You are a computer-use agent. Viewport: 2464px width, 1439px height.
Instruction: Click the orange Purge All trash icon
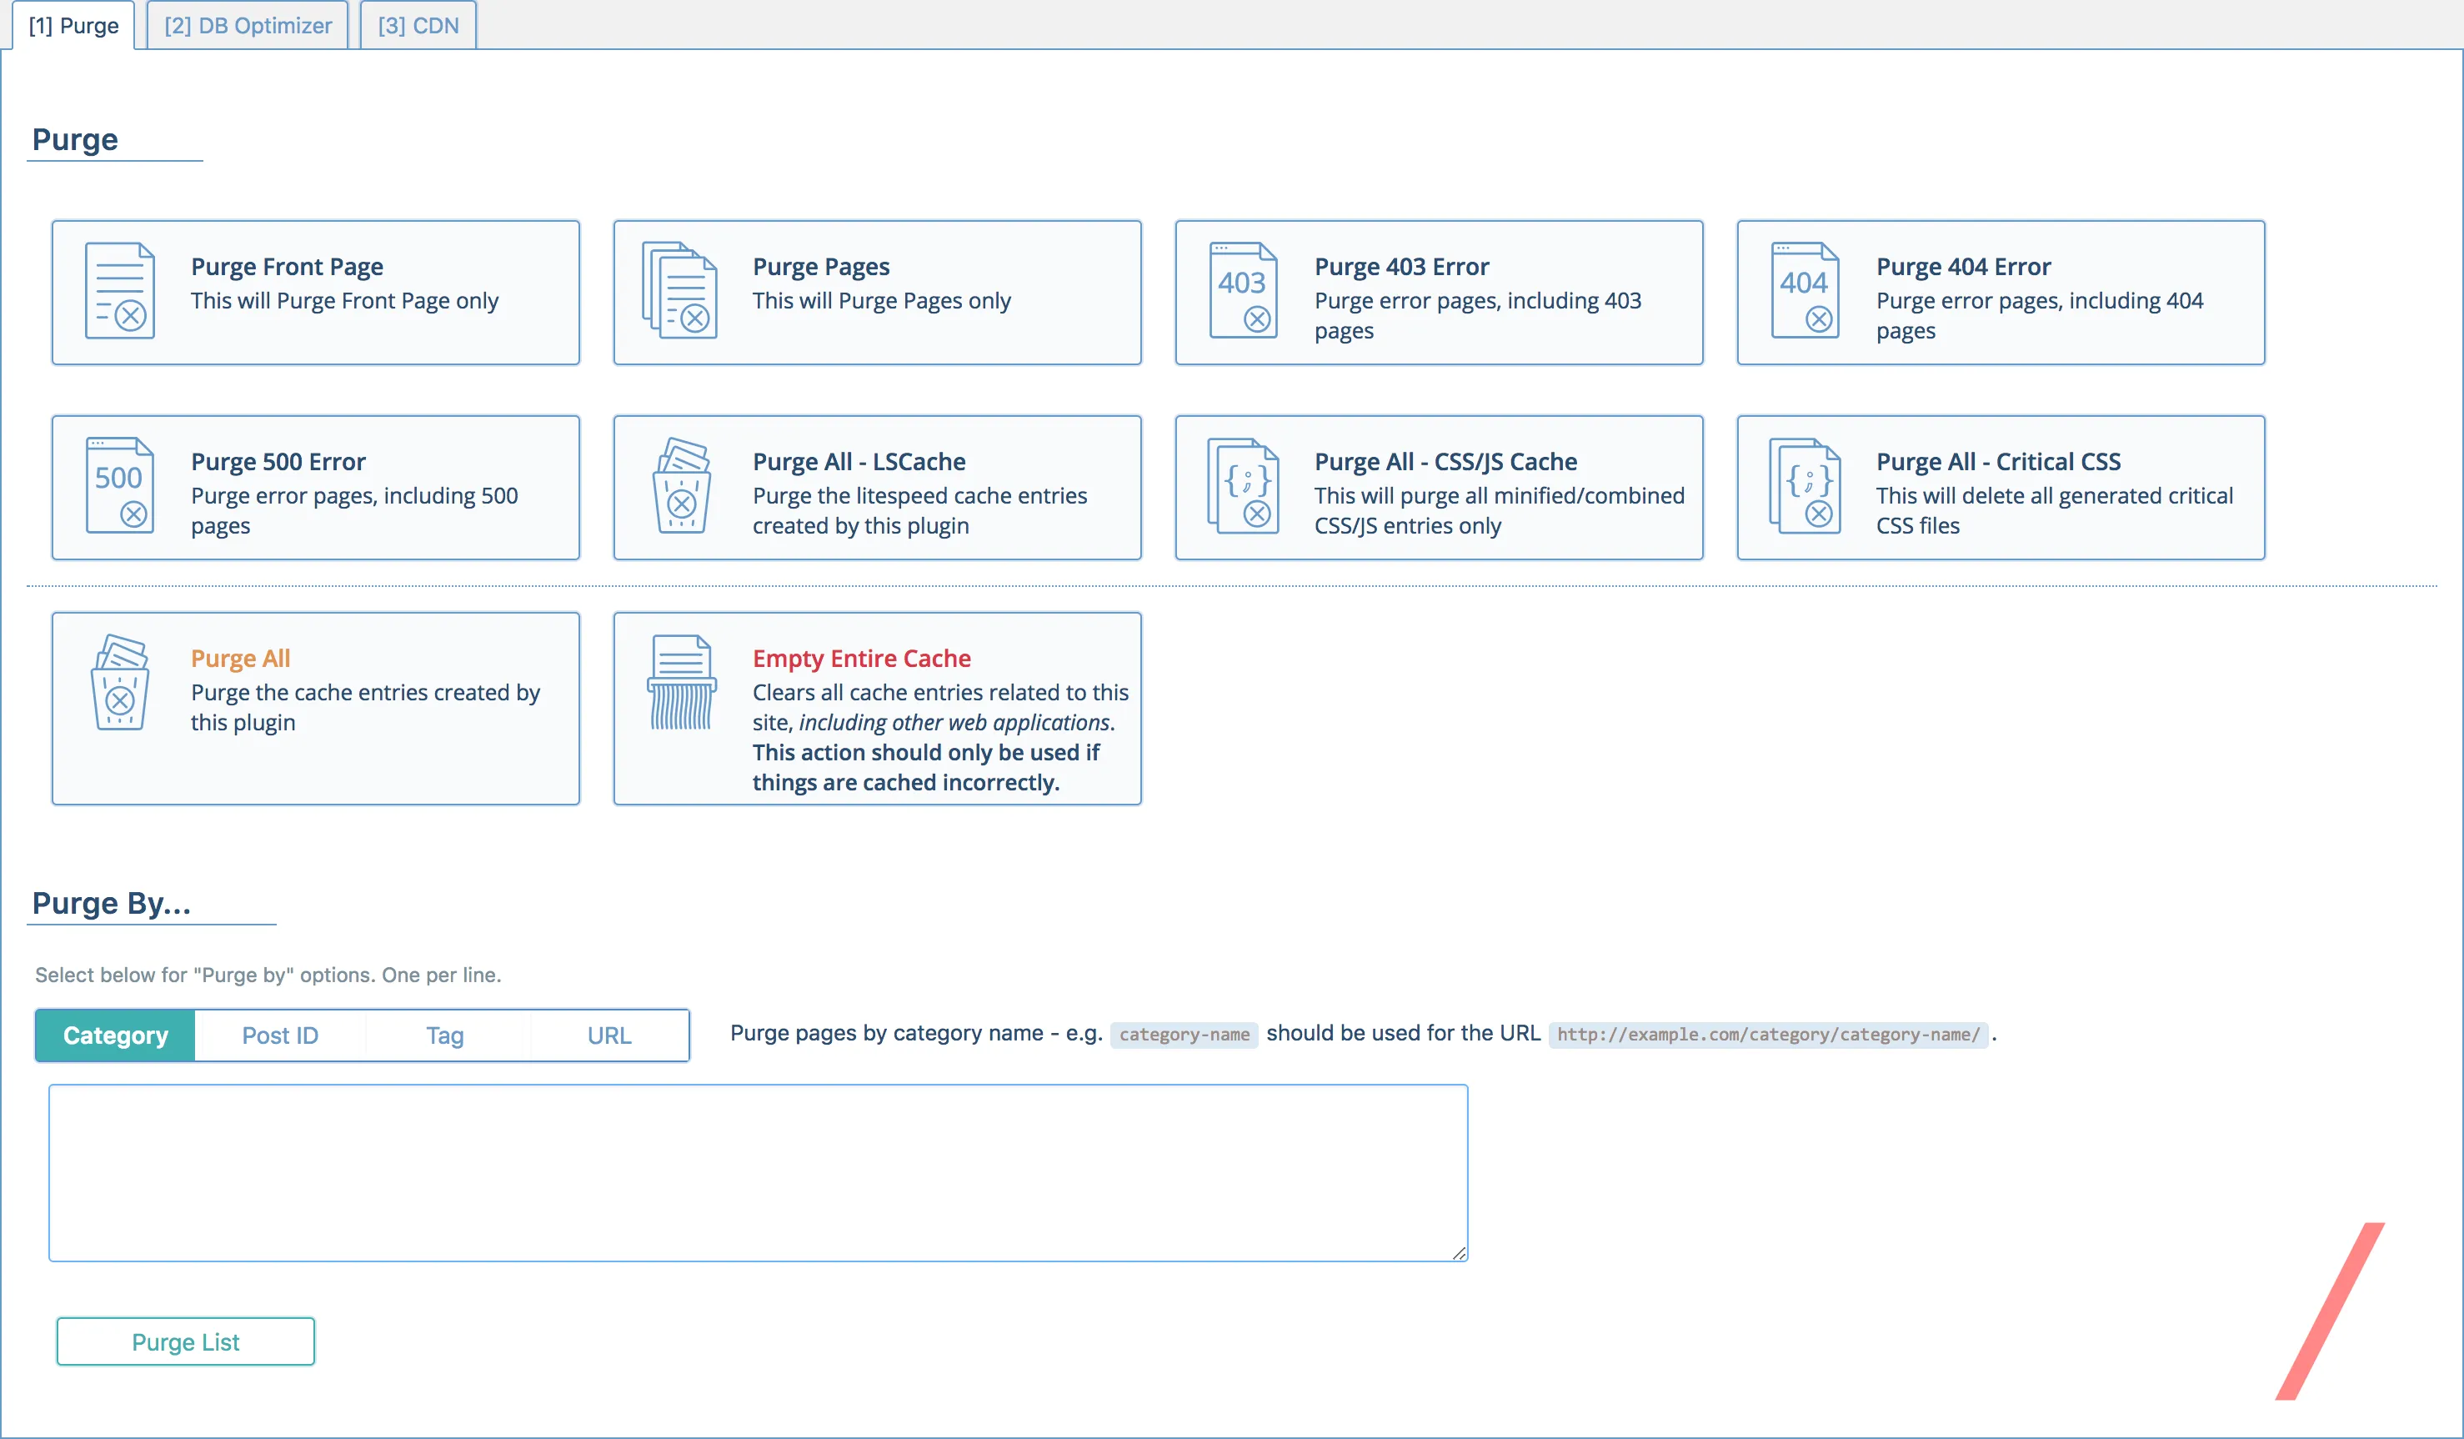click(119, 682)
